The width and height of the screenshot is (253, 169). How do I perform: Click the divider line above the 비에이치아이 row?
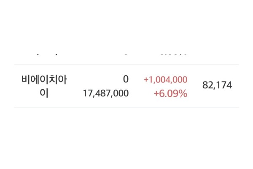(126, 65)
